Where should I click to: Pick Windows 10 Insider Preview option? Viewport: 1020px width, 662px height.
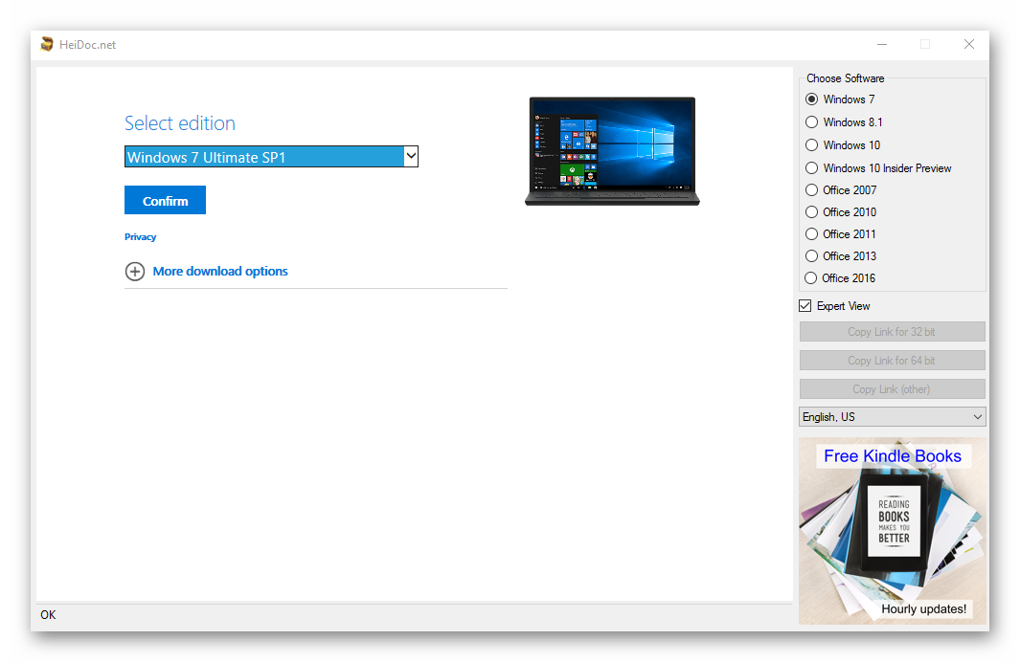(x=812, y=168)
